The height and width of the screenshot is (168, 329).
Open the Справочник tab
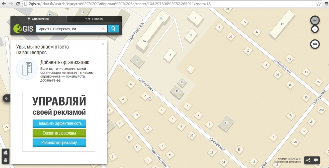click(x=39, y=19)
